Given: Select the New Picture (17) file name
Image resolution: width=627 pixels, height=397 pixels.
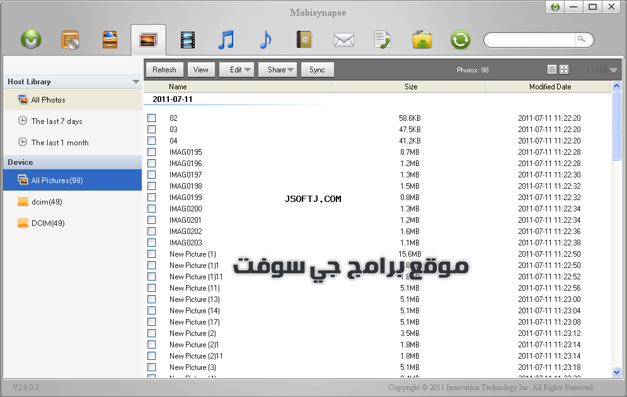Looking at the screenshot, I should point(194,322).
